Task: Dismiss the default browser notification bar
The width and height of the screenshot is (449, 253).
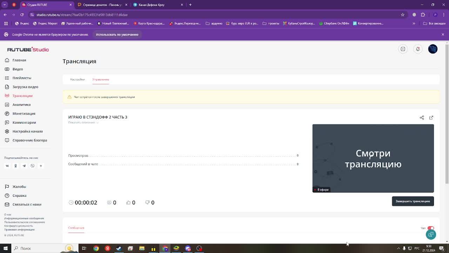Action: pyautogui.click(x=443, y=34)
